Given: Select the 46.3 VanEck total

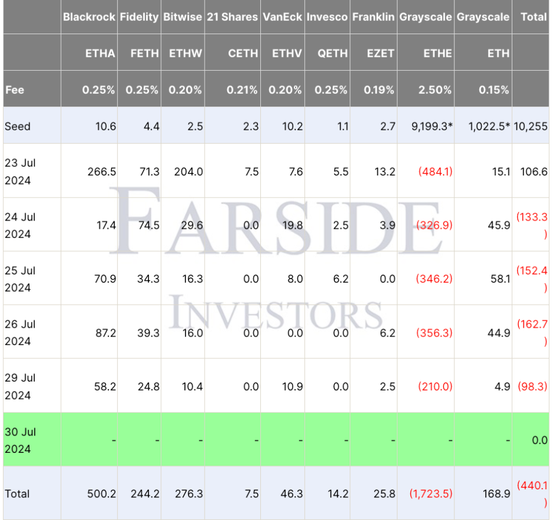Looking at the screenshot, I should [292, 493].
